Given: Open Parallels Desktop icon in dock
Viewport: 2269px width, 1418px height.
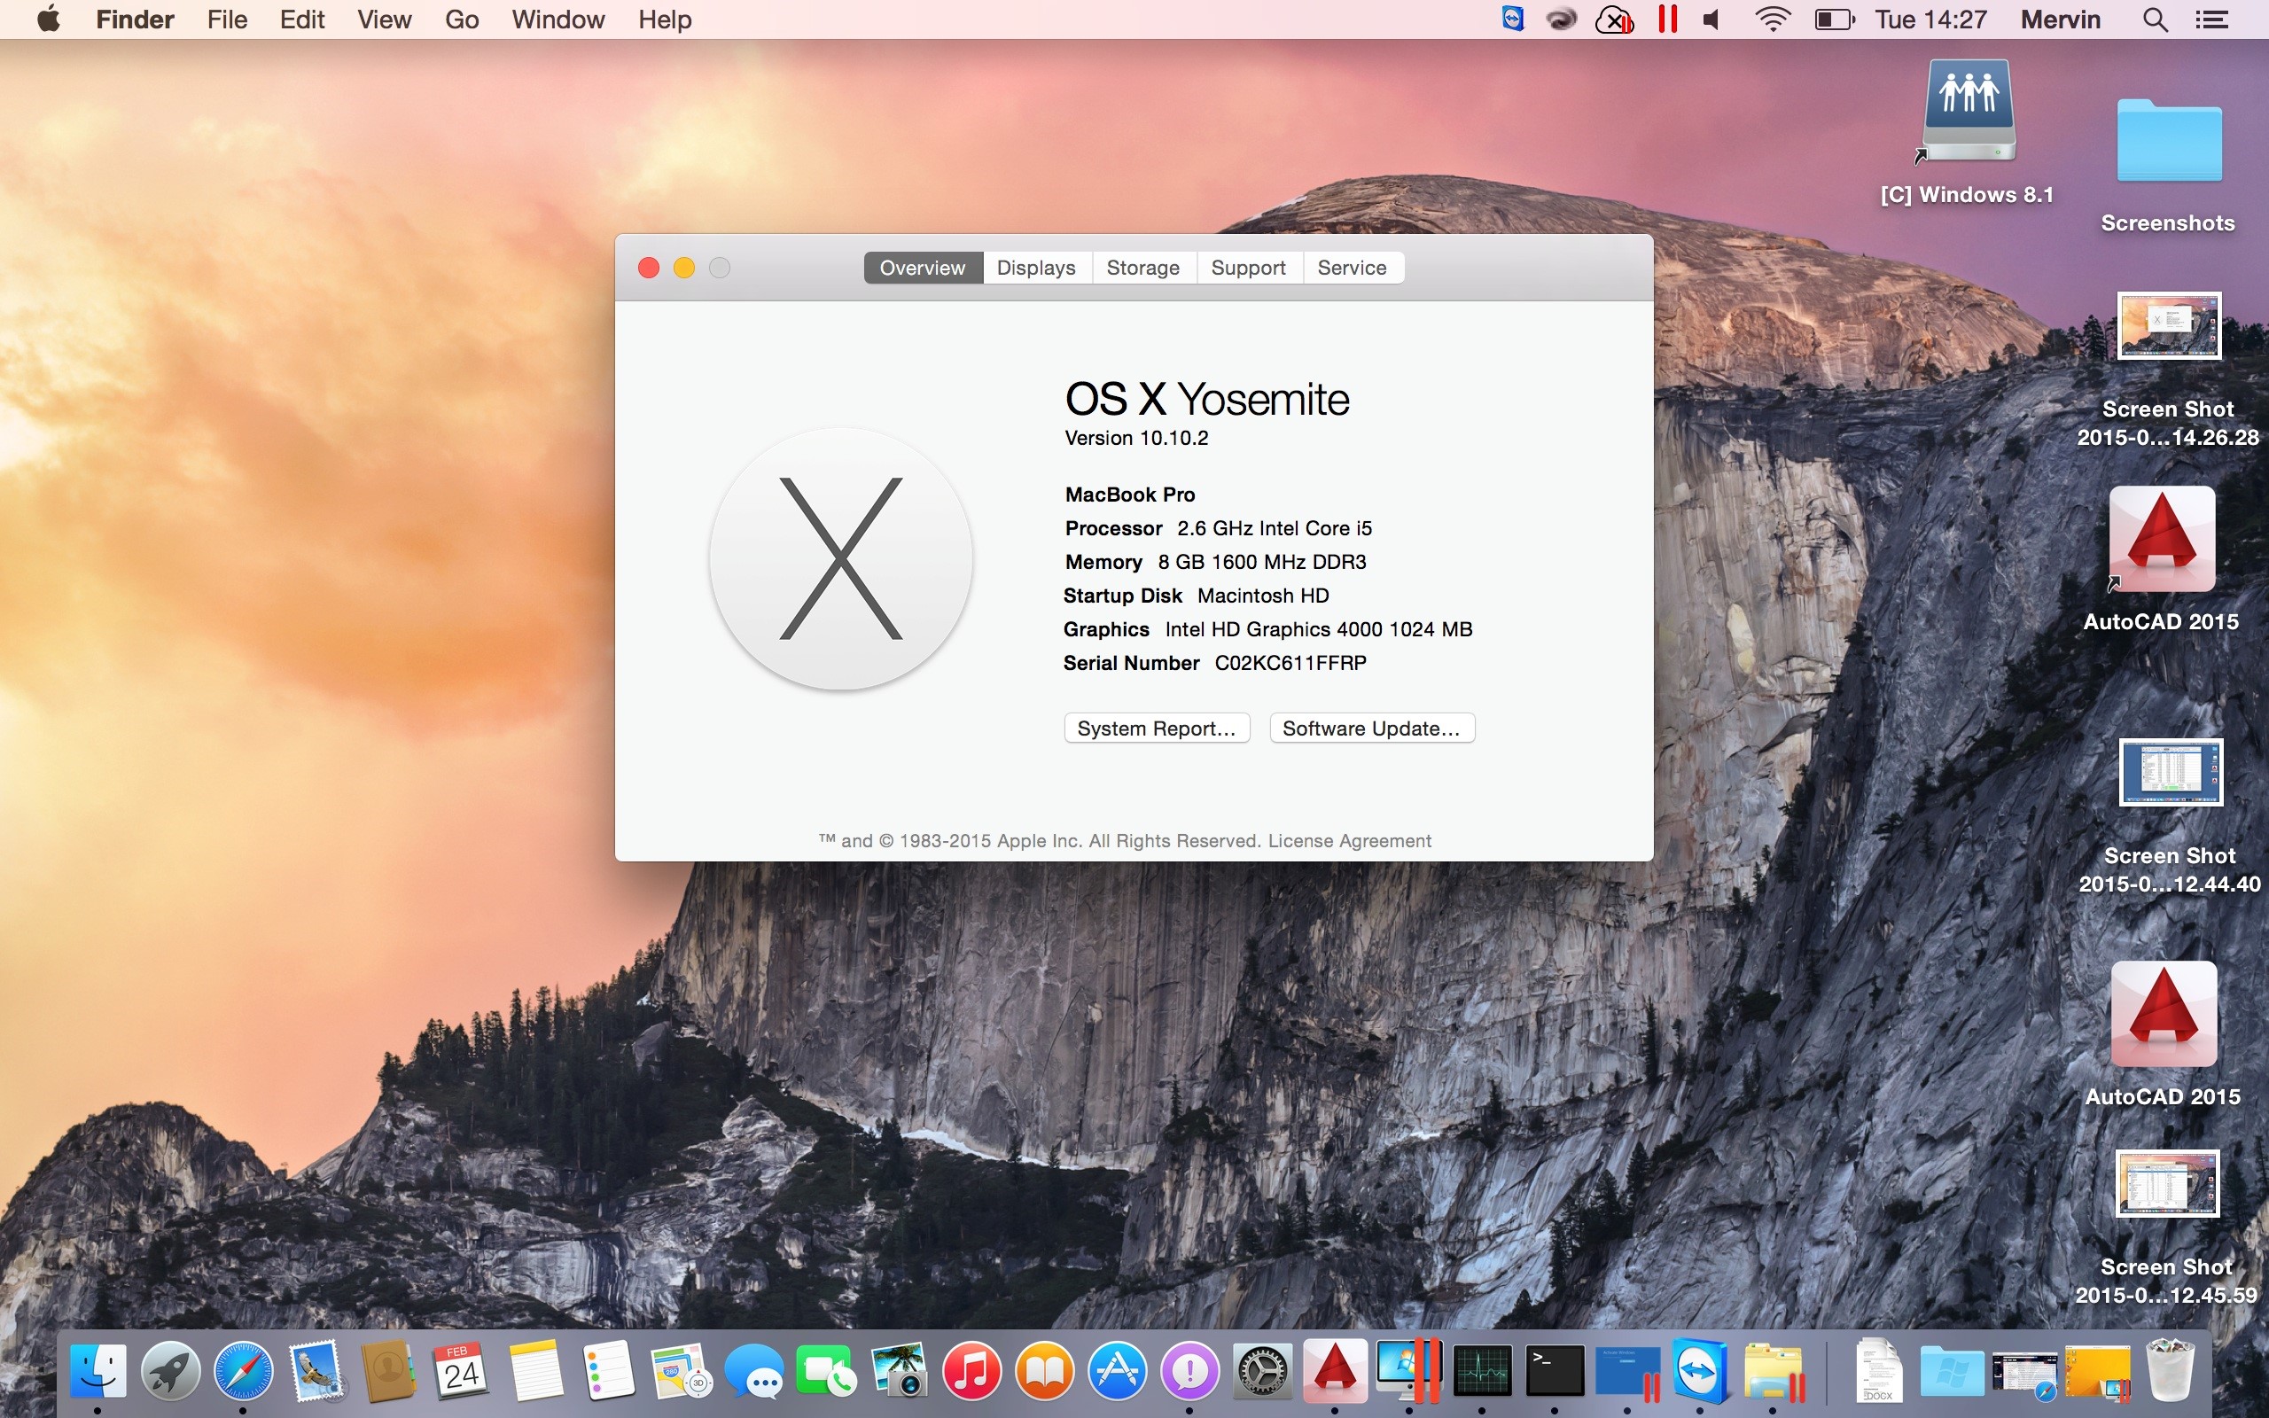Looking at the screenshot, I should tap(1408, 1369).
